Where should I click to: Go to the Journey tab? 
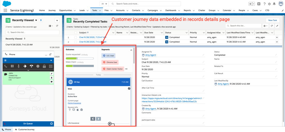[52, 11]
